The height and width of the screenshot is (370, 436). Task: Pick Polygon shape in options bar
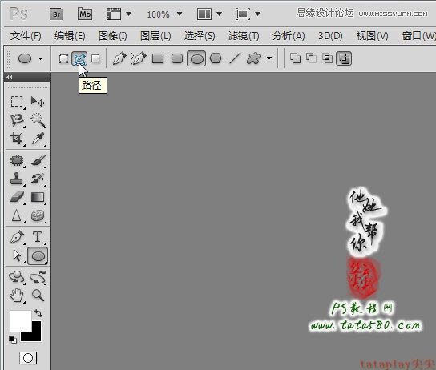coord(216,58)
